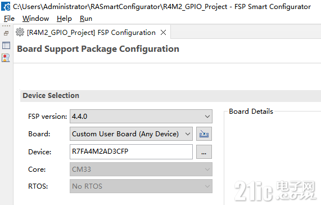Close the R4M2_GPIO_Project FSP Configuration tab
Image resolution: width=321 pixels, height=205 pixels.
pyautogui.click(x=163, y=33)
